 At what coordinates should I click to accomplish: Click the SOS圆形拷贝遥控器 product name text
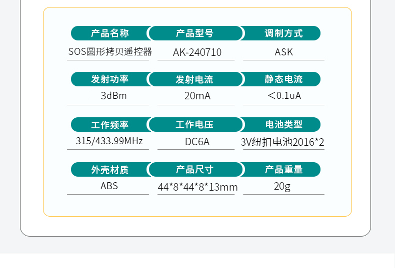pos(110,51)
